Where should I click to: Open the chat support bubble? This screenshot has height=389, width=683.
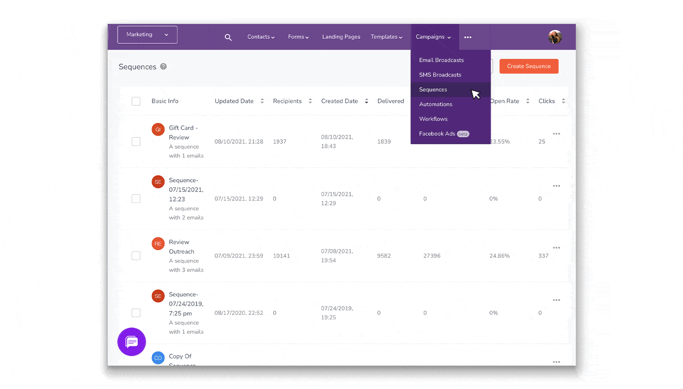pos(132,342)
